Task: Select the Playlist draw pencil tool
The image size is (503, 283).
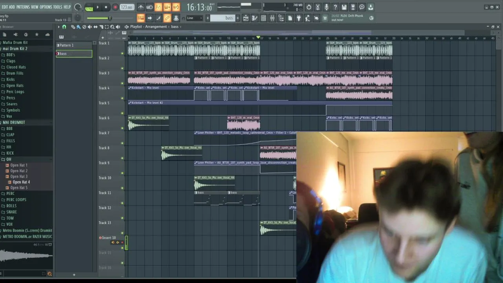Action: pos(73,27)
